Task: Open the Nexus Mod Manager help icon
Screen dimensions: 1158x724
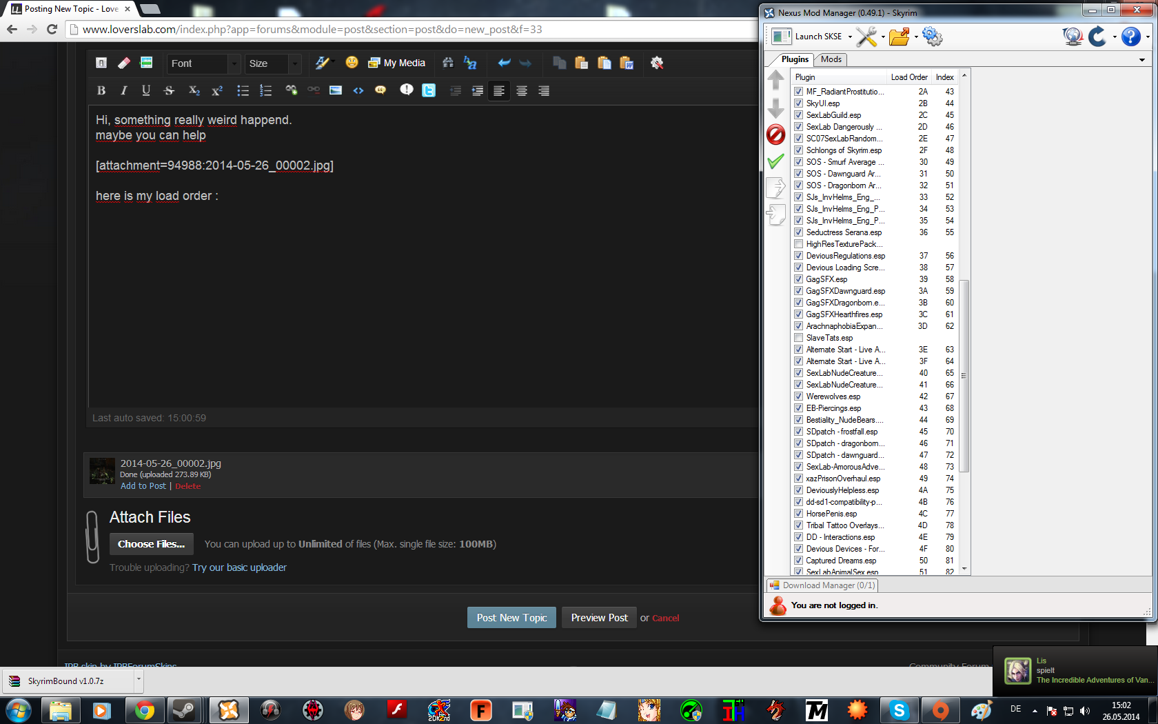Action: pos(1130,37)
